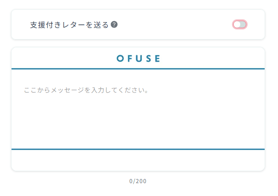
Task: Click the ここからメッセージを入力してください placeholder text
Action: pyautogui.click(x=86, y=90)
